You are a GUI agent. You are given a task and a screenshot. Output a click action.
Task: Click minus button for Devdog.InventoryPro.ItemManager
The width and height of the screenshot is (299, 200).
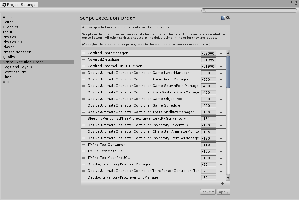pos(221,164)
